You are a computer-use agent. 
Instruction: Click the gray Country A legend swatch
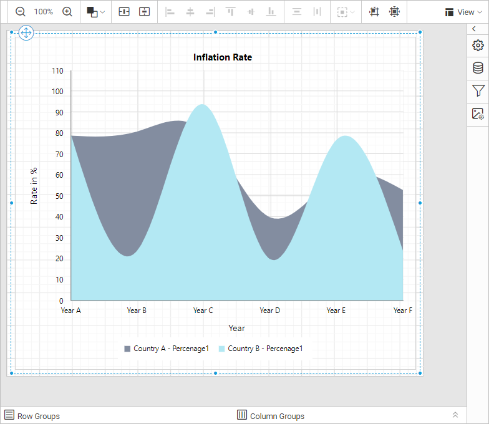coord(127,349)
